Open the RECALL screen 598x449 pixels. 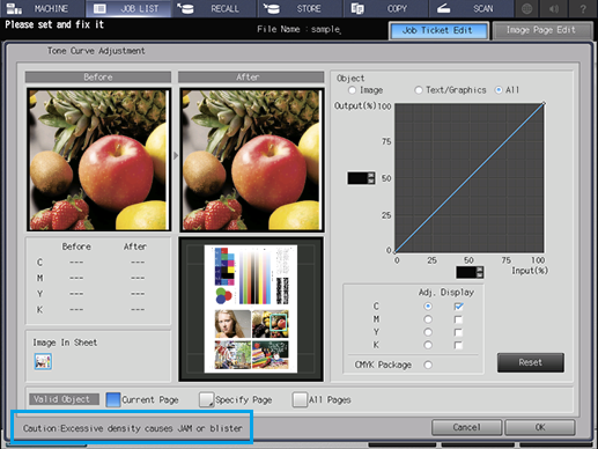click(x=213, y=9)
